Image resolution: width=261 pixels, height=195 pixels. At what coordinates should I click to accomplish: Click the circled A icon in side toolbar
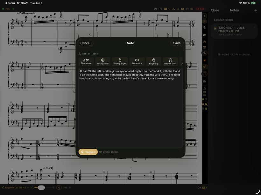(205, 42)
